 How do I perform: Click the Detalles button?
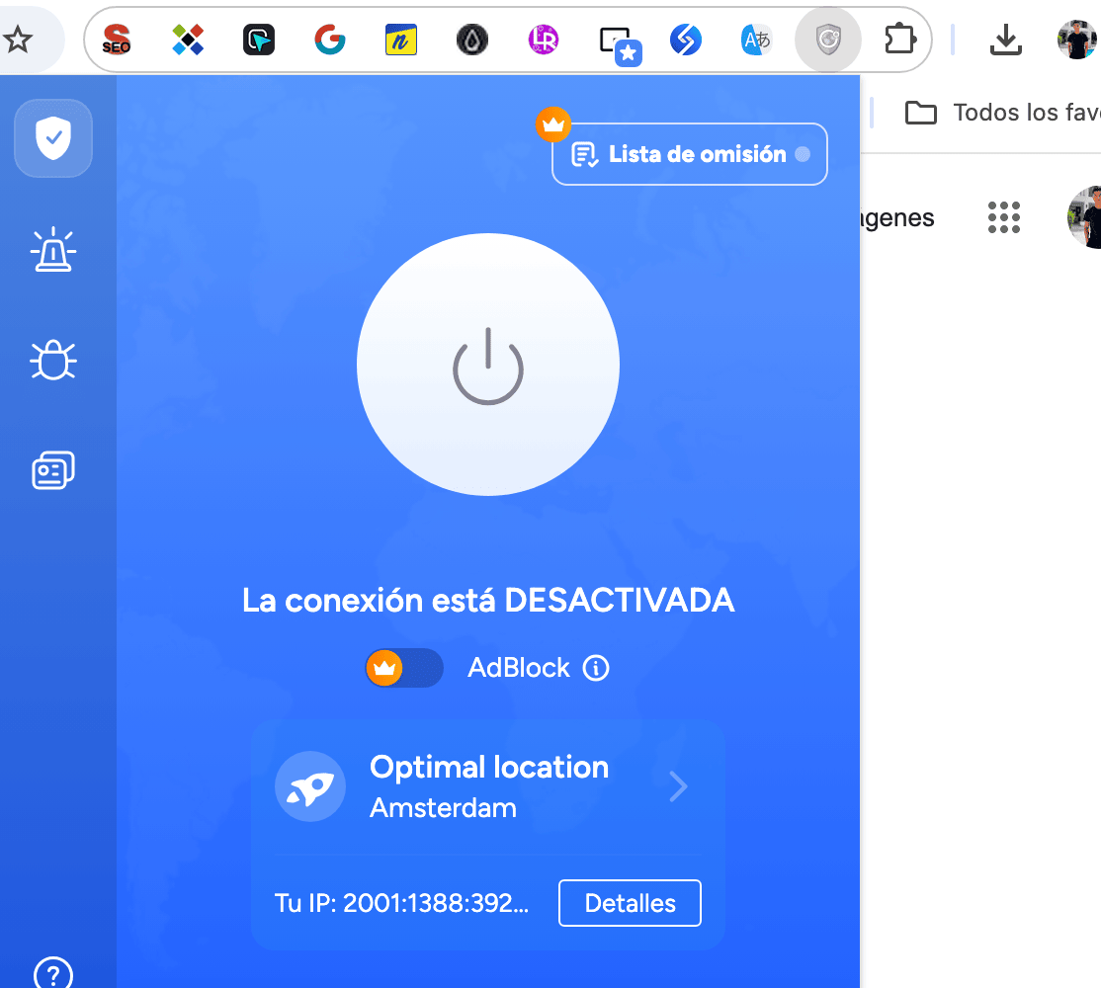pos(630,902)
